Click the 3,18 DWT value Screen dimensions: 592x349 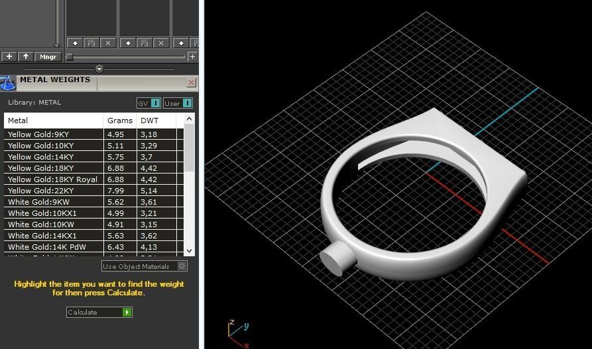point(148,134)
